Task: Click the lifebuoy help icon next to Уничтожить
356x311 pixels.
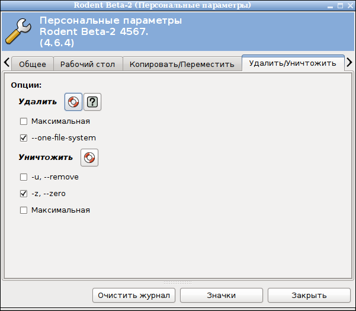Action: [89, 158]
